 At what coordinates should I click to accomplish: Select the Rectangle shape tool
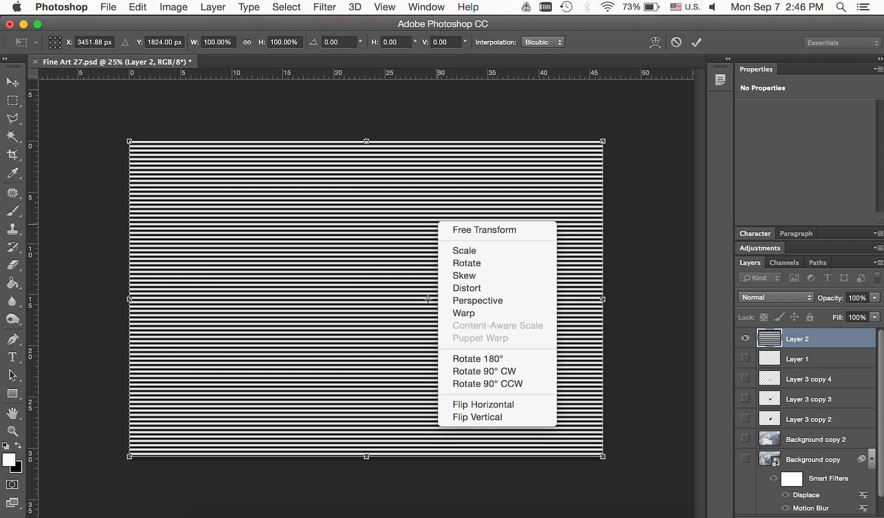[x=12, y=394]
